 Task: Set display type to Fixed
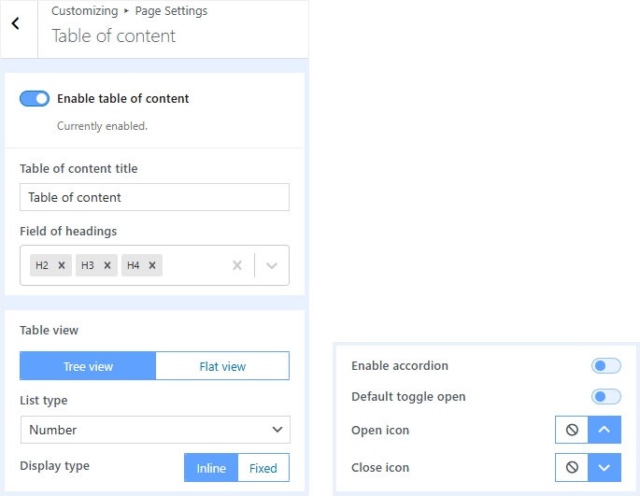(x=263, y=468)
